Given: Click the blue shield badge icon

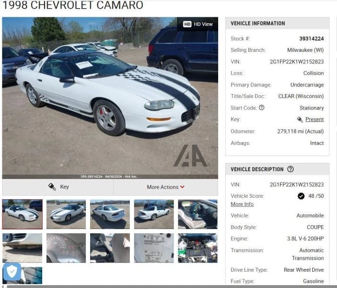Looking at the screenshot, I should pos(12,271).
